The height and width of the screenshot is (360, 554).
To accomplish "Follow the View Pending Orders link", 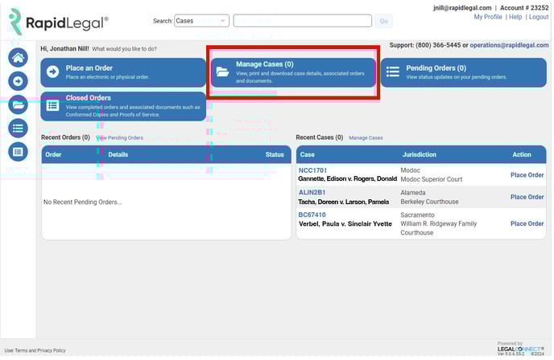I will [x=120, y=138].
